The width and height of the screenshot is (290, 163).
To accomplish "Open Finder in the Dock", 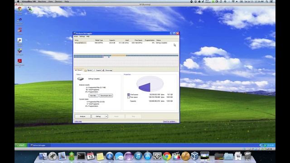I will 43,156.
